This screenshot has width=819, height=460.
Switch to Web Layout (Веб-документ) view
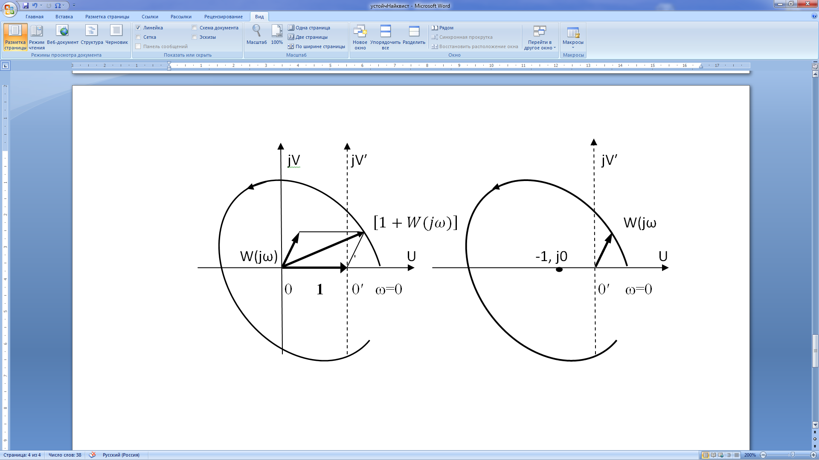(63, 35)
